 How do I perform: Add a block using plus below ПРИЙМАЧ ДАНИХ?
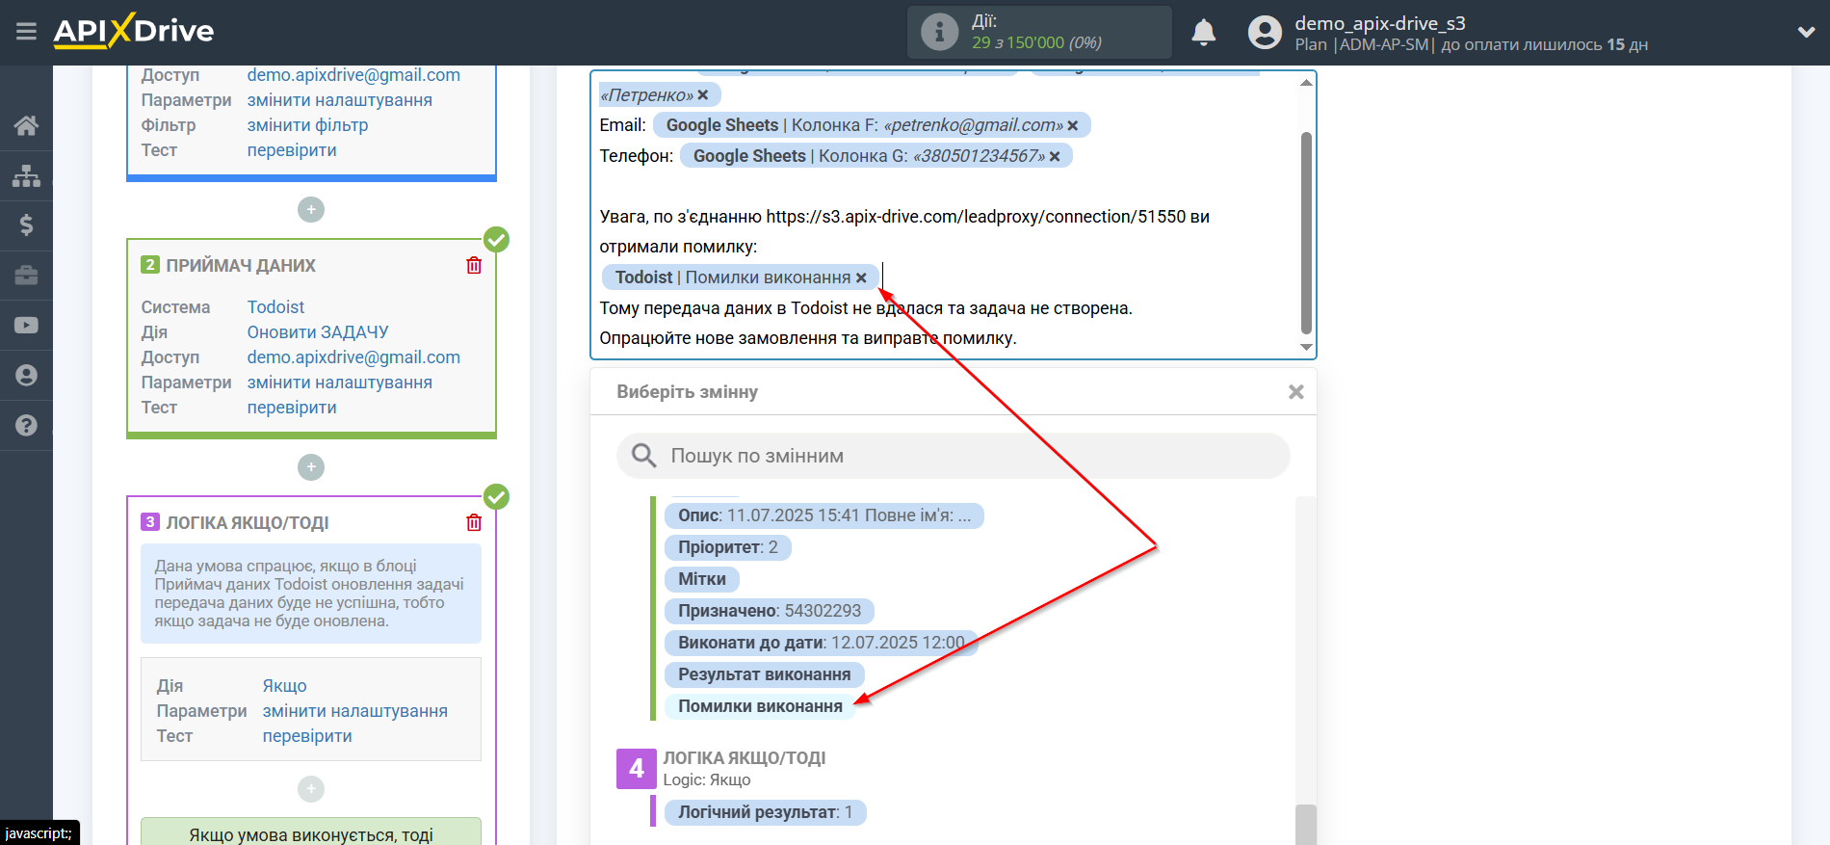tap(311, 467)
